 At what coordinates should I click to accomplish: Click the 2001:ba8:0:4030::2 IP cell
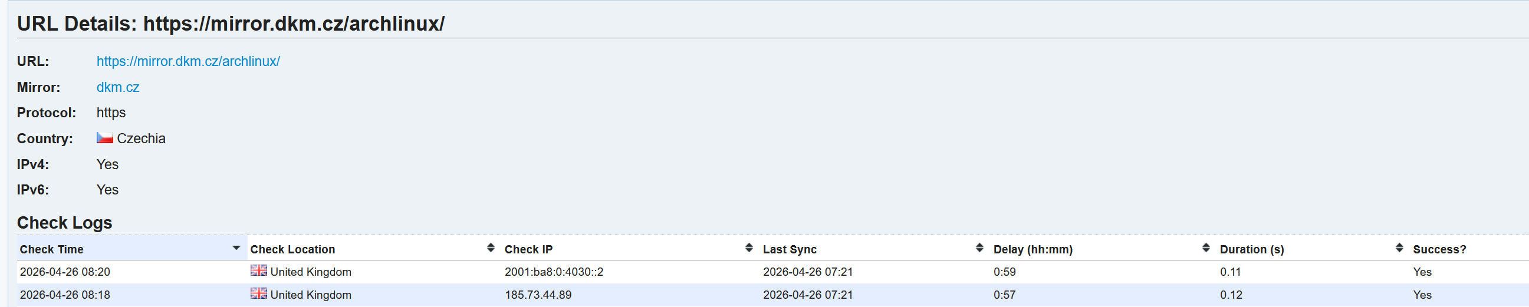click(553, 272)
